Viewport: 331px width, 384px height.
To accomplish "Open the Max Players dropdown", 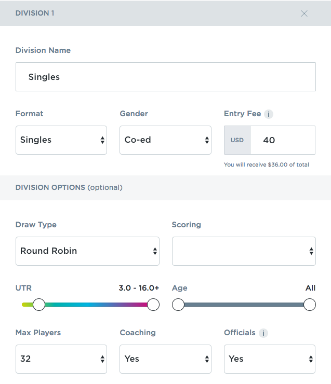I will click(x=61, y=359).
